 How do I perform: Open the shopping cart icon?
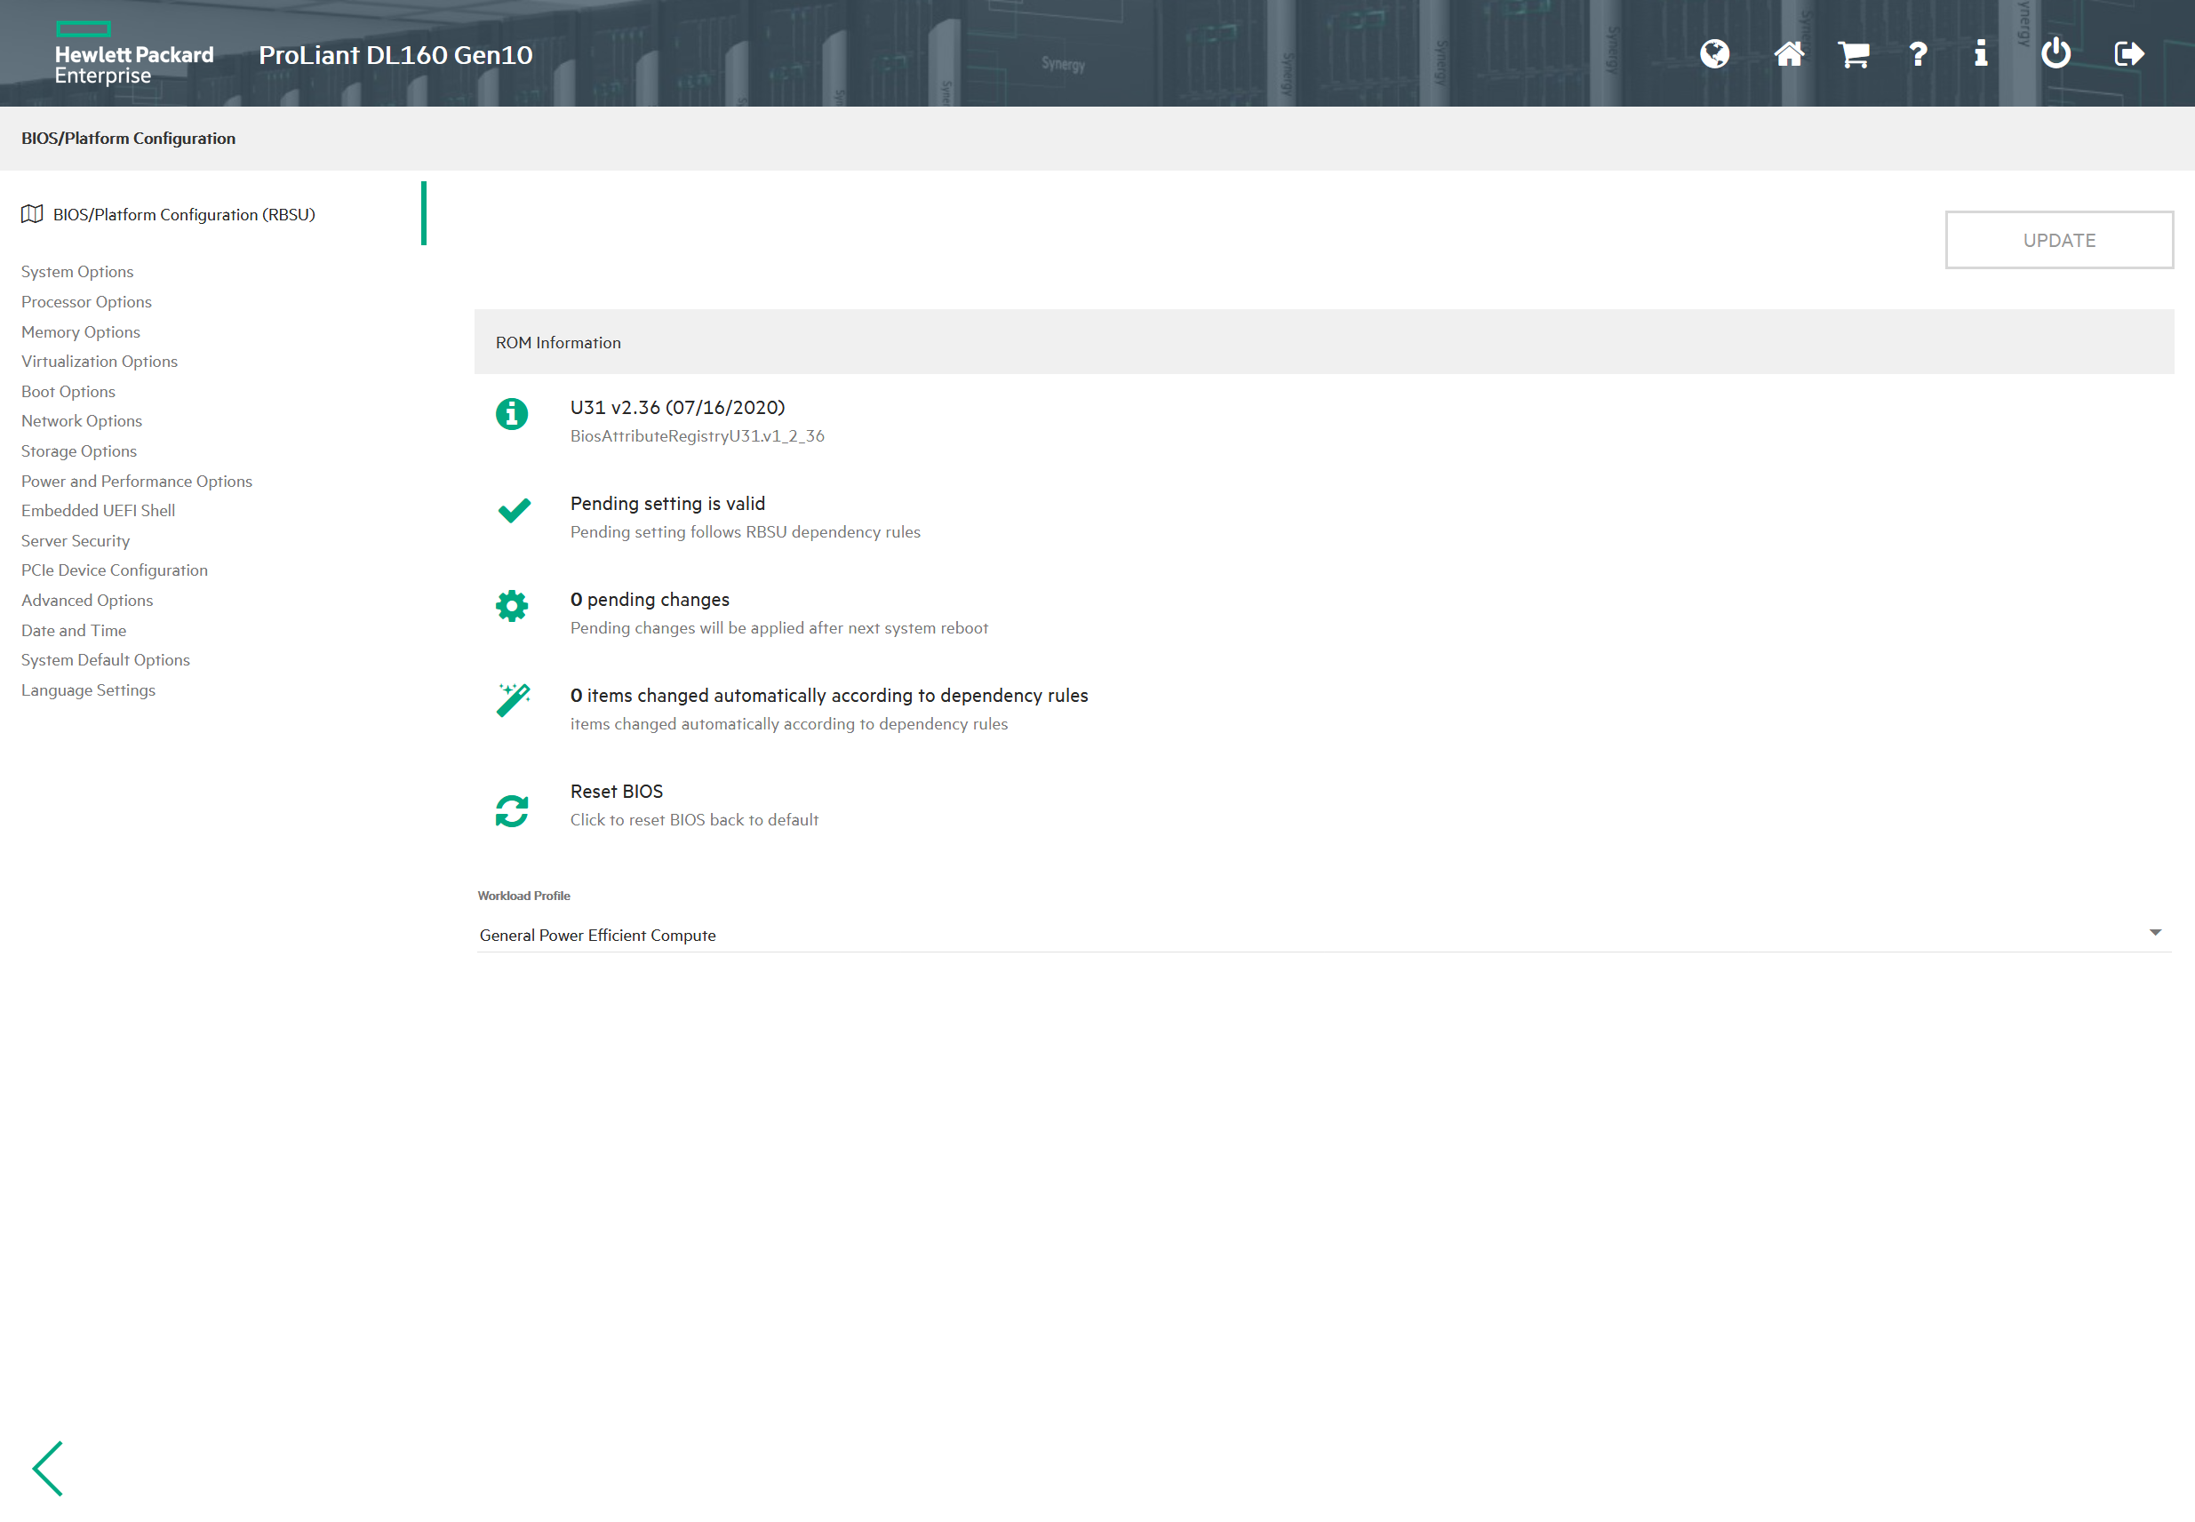pyautogui.click(x=1853, y=53)
